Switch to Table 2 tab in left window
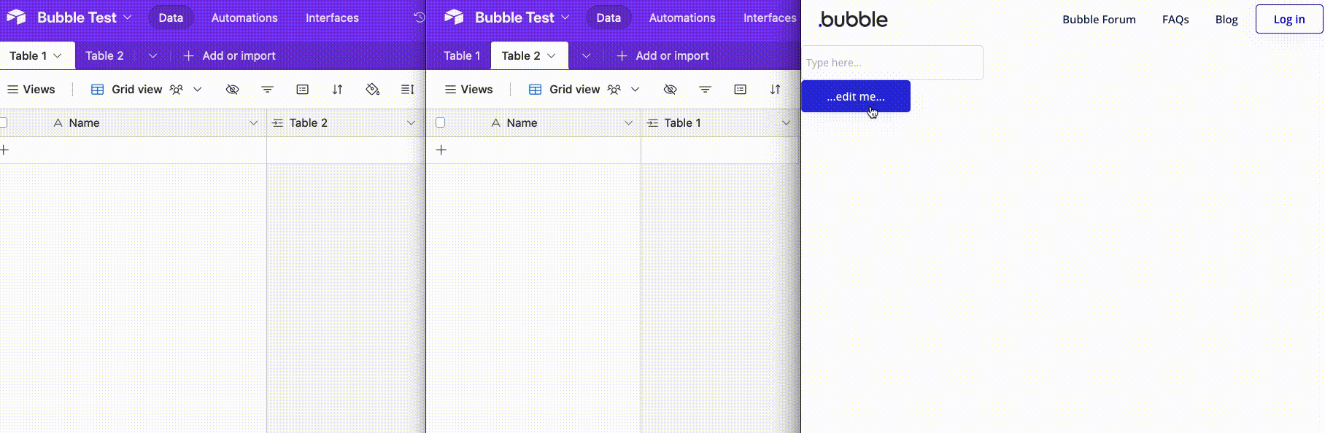Image resolution: width=1325 pixels, height=433 pixels. [104, 55]
